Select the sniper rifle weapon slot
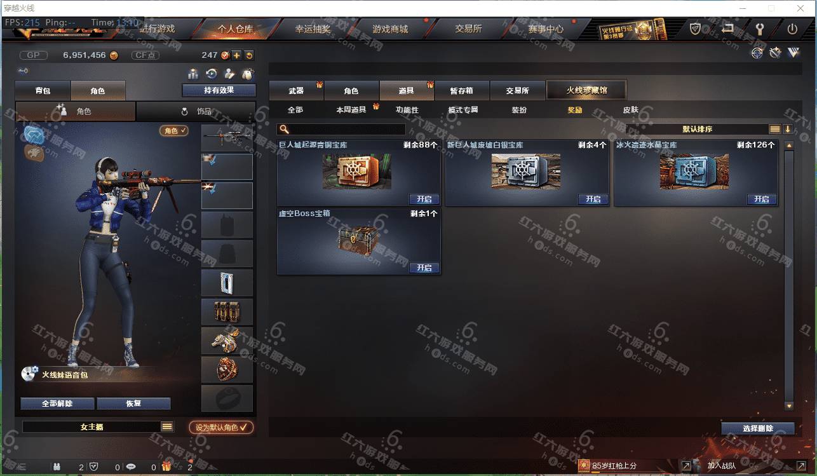817x476 pixels. (x=227, y=137)
